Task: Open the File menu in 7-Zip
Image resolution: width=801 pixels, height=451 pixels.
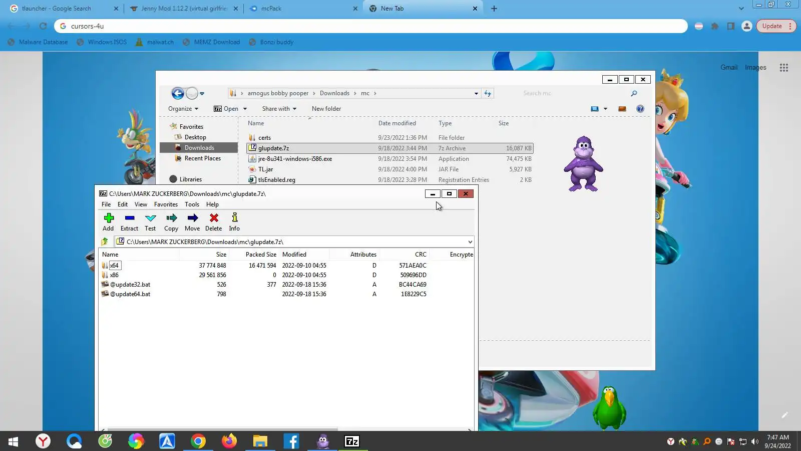Action: pyautogui.click(x=106, y=204)
